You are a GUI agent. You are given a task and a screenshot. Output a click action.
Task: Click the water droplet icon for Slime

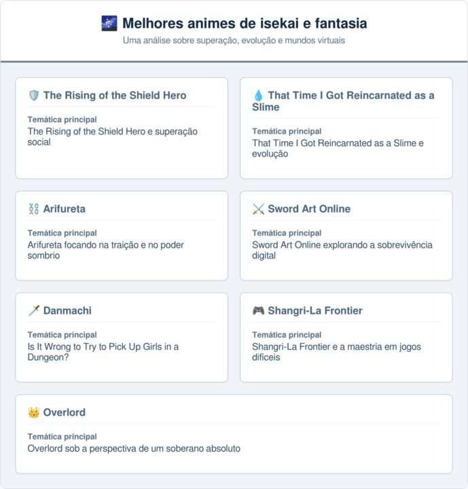tap(258, 96)
